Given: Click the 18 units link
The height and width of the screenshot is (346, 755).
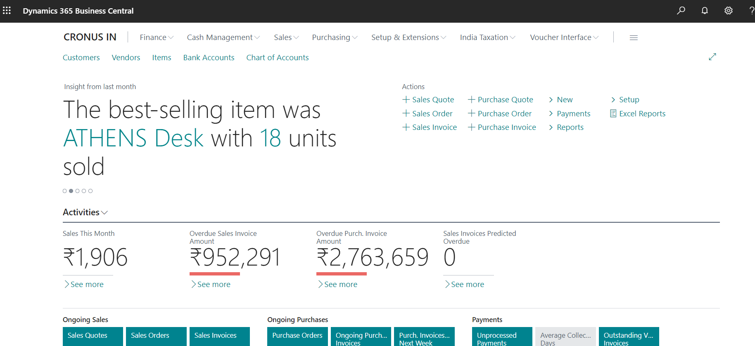Looking at the screenshot, I should pyautogui.click(x=271, y=138).
